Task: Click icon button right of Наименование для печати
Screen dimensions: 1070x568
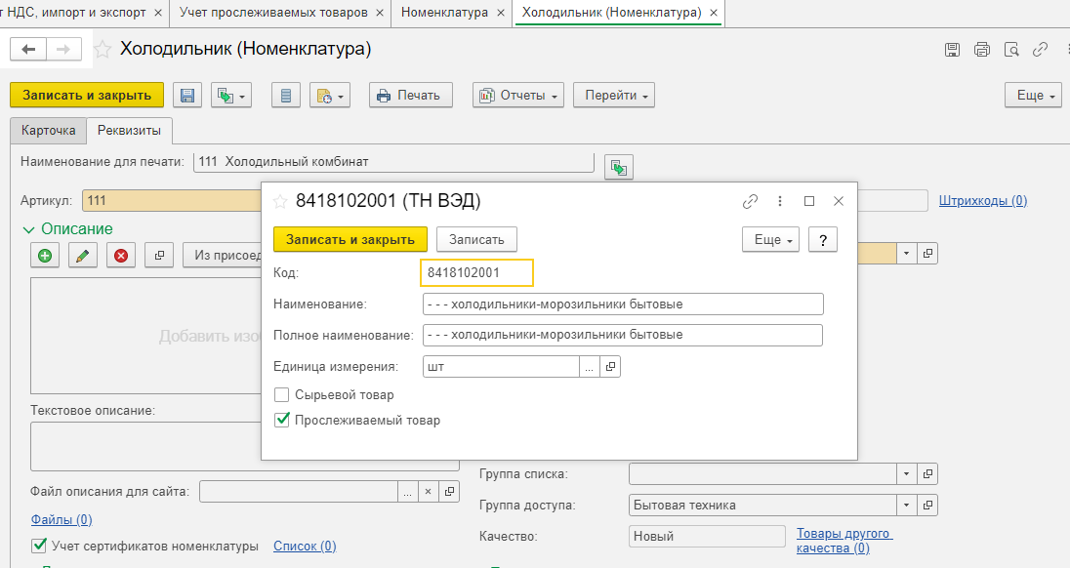Action: [619, 167]
